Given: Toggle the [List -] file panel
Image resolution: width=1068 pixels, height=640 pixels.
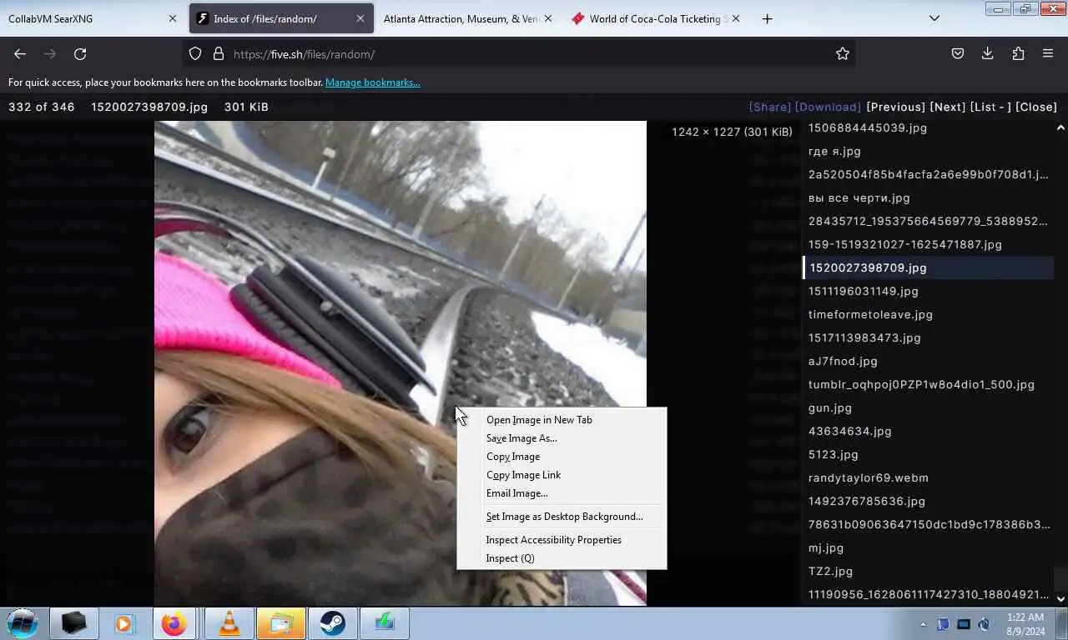Looking at the screenshot, I should click(990, 107).
